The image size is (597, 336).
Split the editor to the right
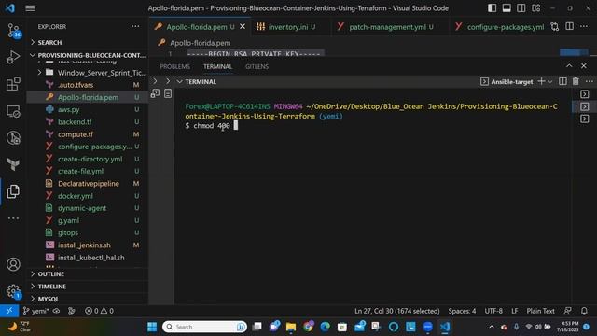tap(570, 26)
